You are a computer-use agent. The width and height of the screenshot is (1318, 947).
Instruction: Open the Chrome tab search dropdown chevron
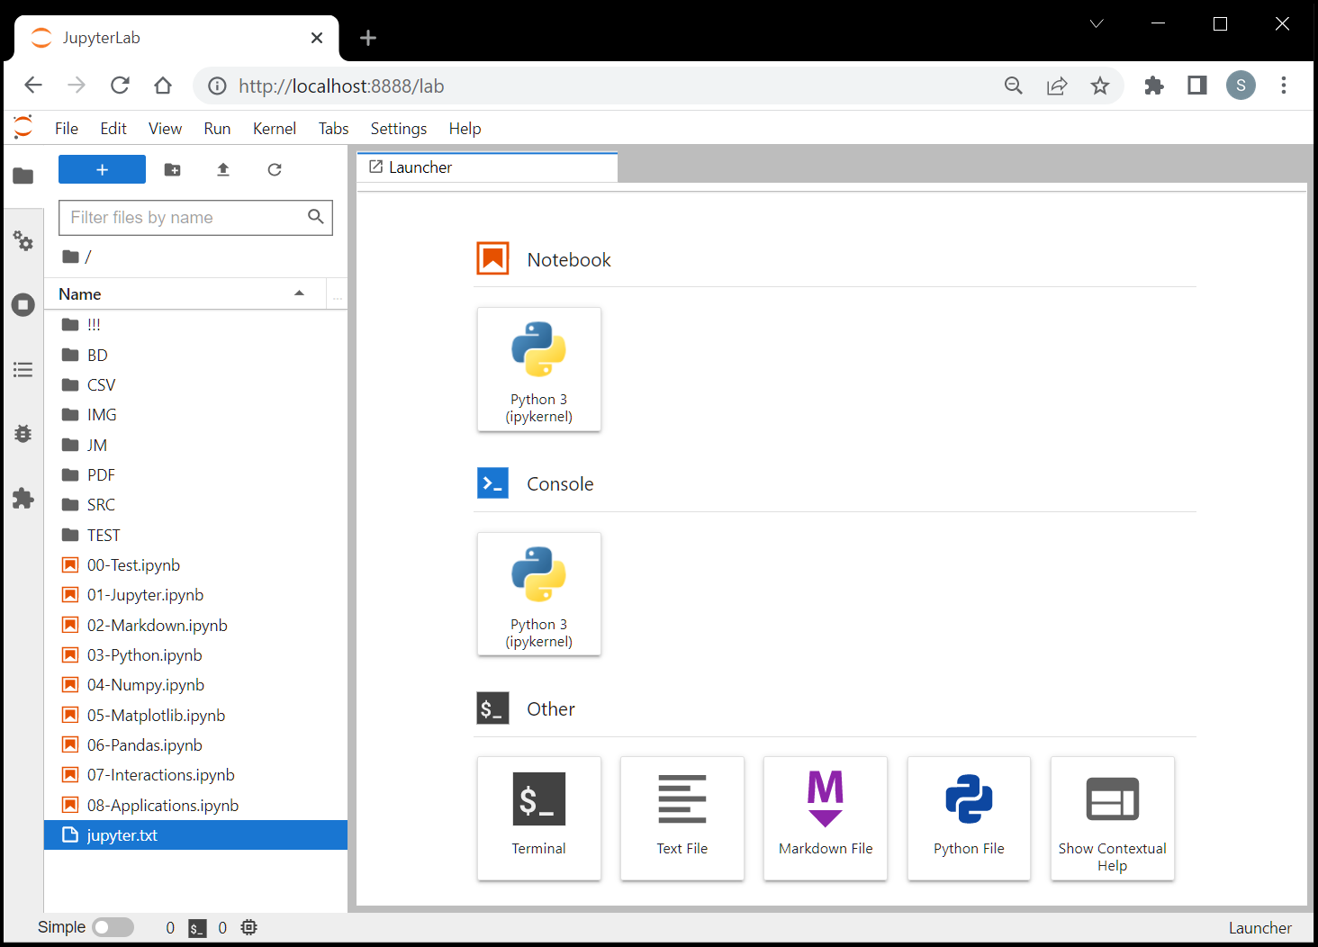click(1097, 24)
